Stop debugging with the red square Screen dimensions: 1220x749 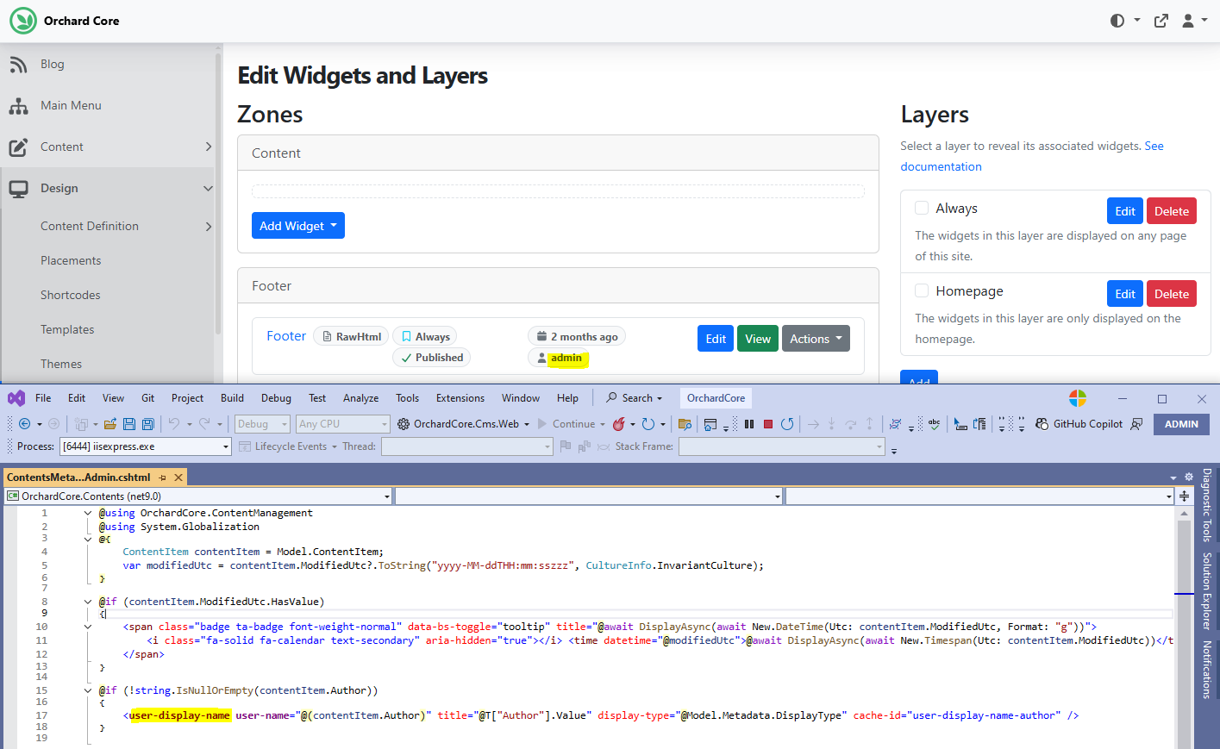[x=768, y=424]
